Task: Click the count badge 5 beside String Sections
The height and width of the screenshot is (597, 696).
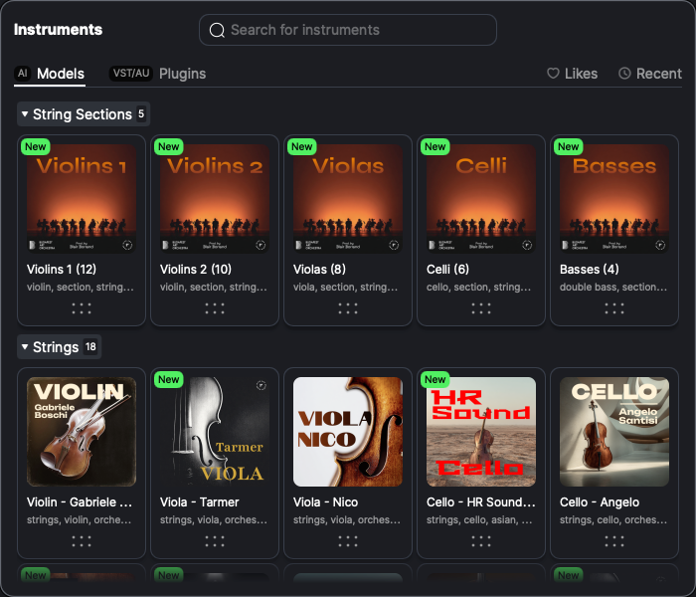Action: coord(141,113)
